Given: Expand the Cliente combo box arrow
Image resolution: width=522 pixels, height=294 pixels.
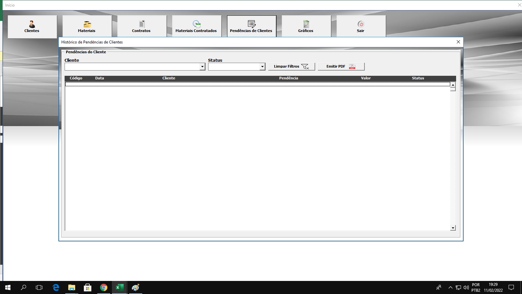Looking at the screenshot, I should tap(202, 67).
